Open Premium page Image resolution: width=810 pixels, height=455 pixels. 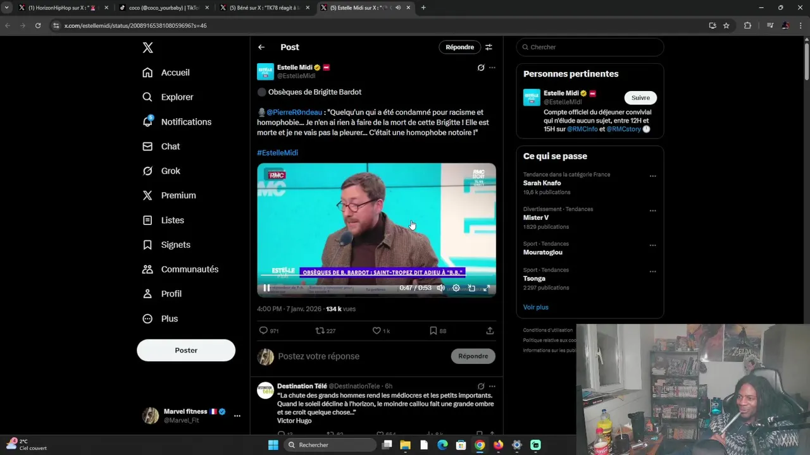pos(170,195)
